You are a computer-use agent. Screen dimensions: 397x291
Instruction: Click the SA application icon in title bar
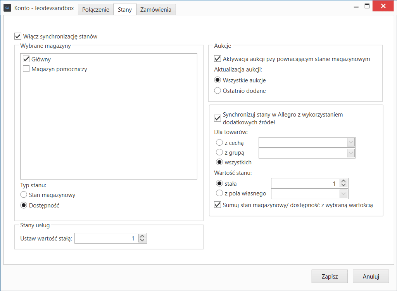click(x=7, y=8)
